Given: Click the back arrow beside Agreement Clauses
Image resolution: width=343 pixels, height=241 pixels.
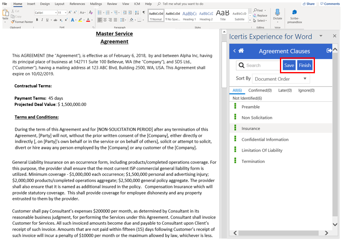Looking at the screenshot, I should (234, 51).
